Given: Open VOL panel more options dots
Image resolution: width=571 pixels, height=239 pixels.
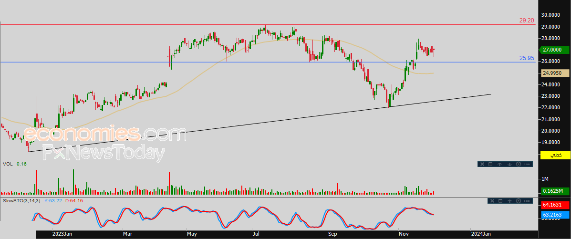Looking at the screenshot, I should [527, 164].
